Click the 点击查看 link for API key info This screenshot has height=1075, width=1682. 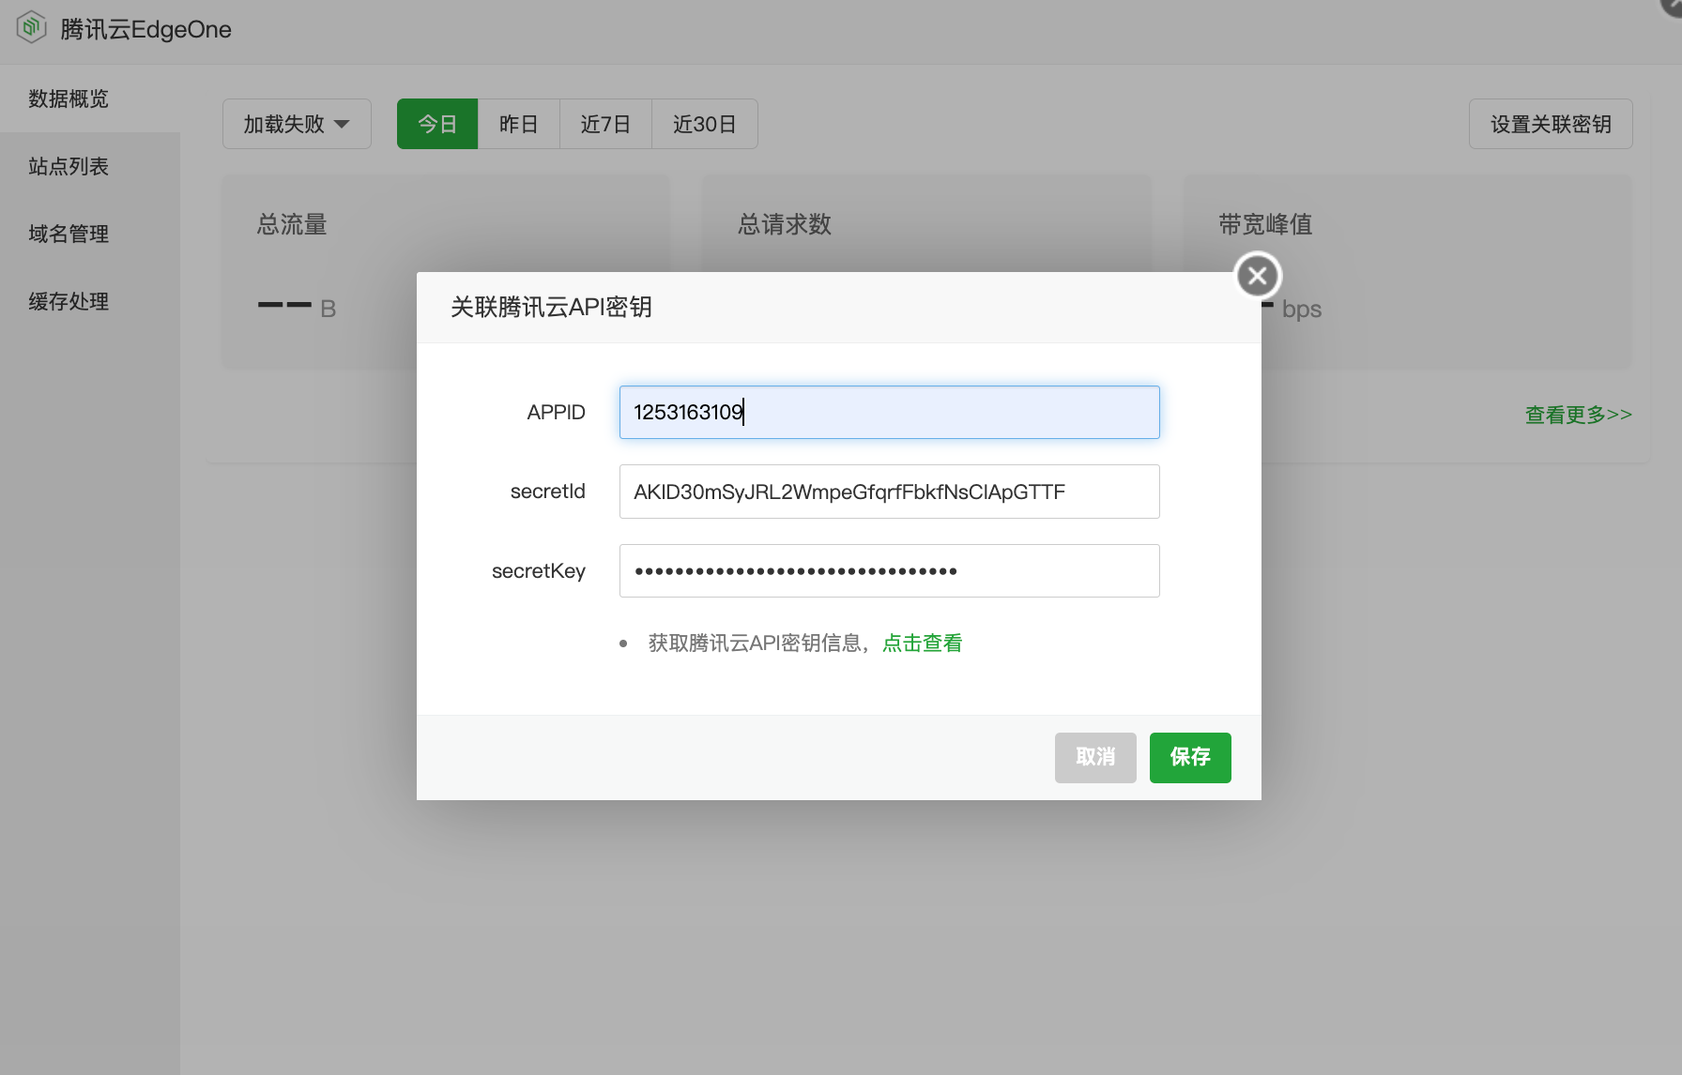pos(921,643)
